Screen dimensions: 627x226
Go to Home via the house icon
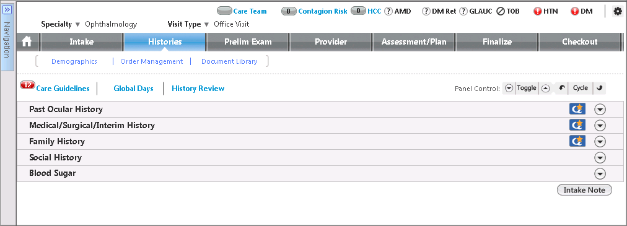click(27, 41)
